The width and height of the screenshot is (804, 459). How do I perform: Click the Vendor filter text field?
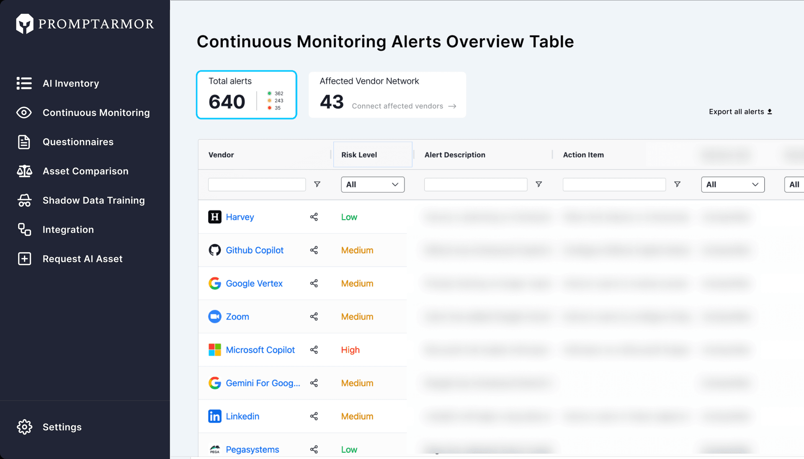tap(257, 185)
